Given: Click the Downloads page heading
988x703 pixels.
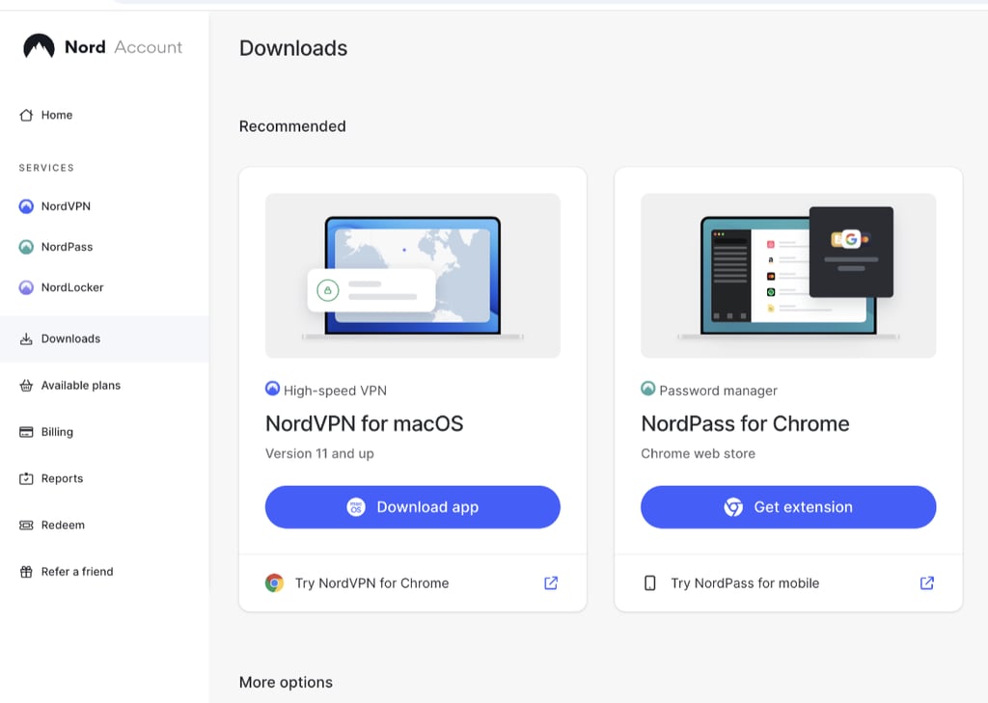Looking at the screenshot, I should (x=293, y=48).
